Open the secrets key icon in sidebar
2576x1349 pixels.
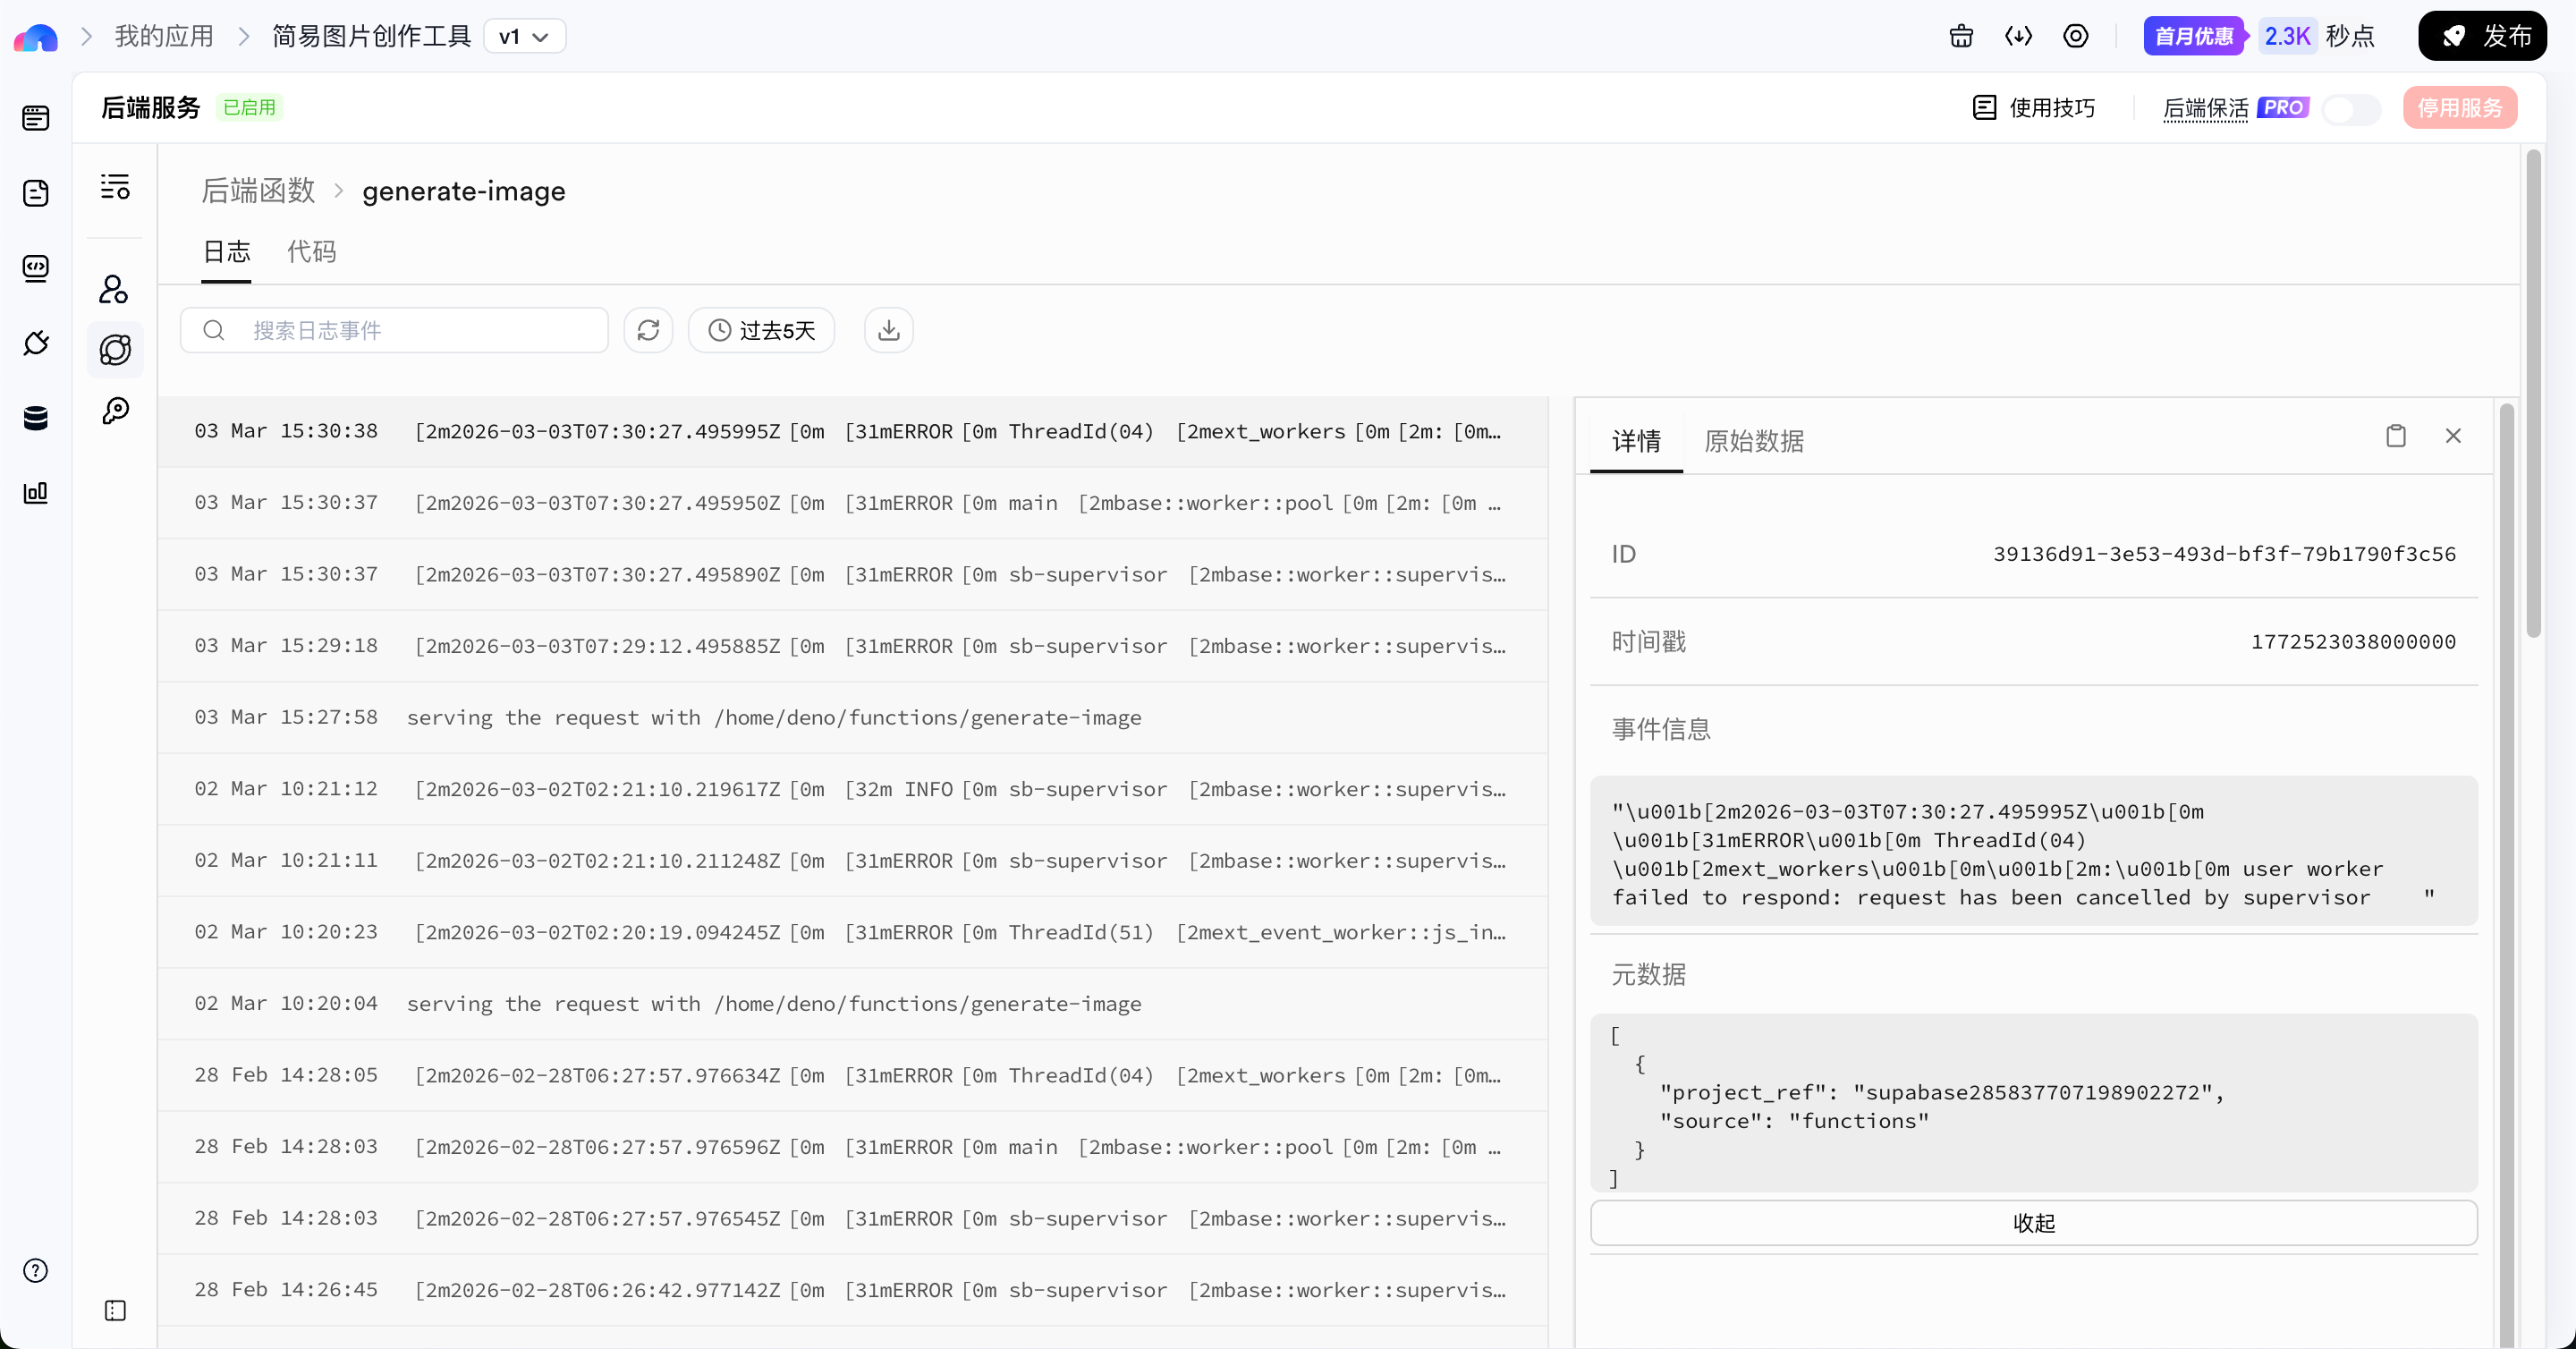(x=115, y=411)
